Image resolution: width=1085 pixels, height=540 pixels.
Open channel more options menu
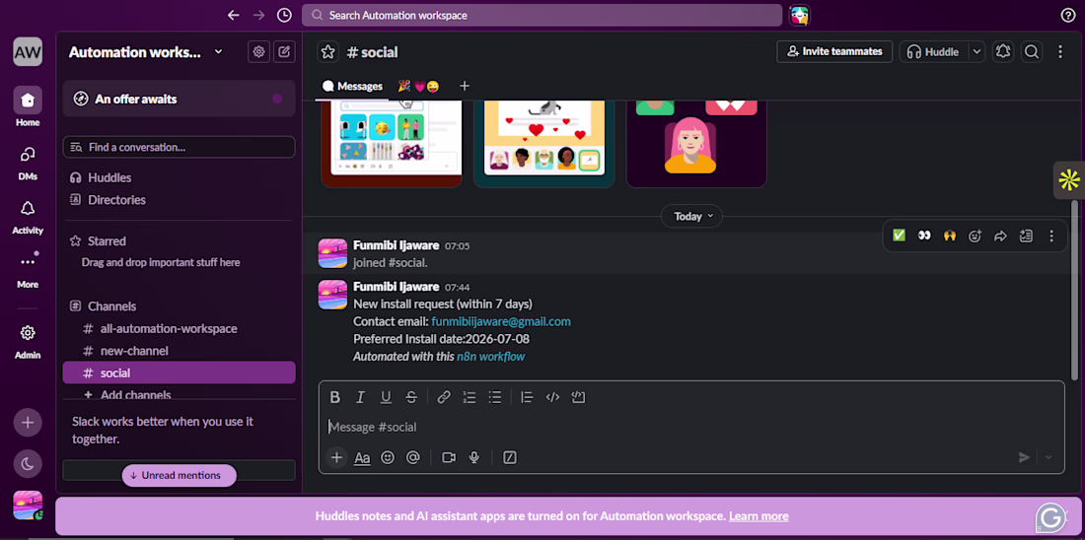(x=1060, y=52)
